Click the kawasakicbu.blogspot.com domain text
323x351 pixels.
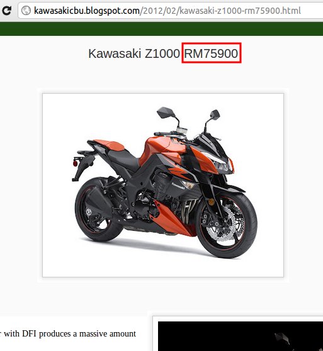pyautogui.click(x=87, y=11)
